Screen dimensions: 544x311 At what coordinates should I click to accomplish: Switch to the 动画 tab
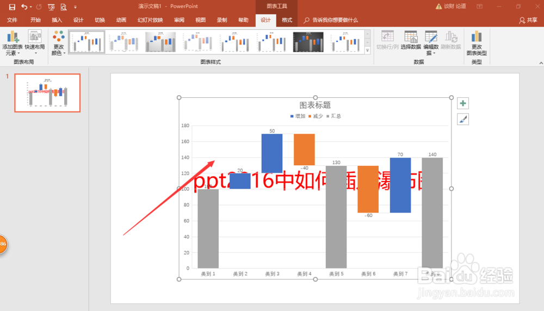click(121, 20)
